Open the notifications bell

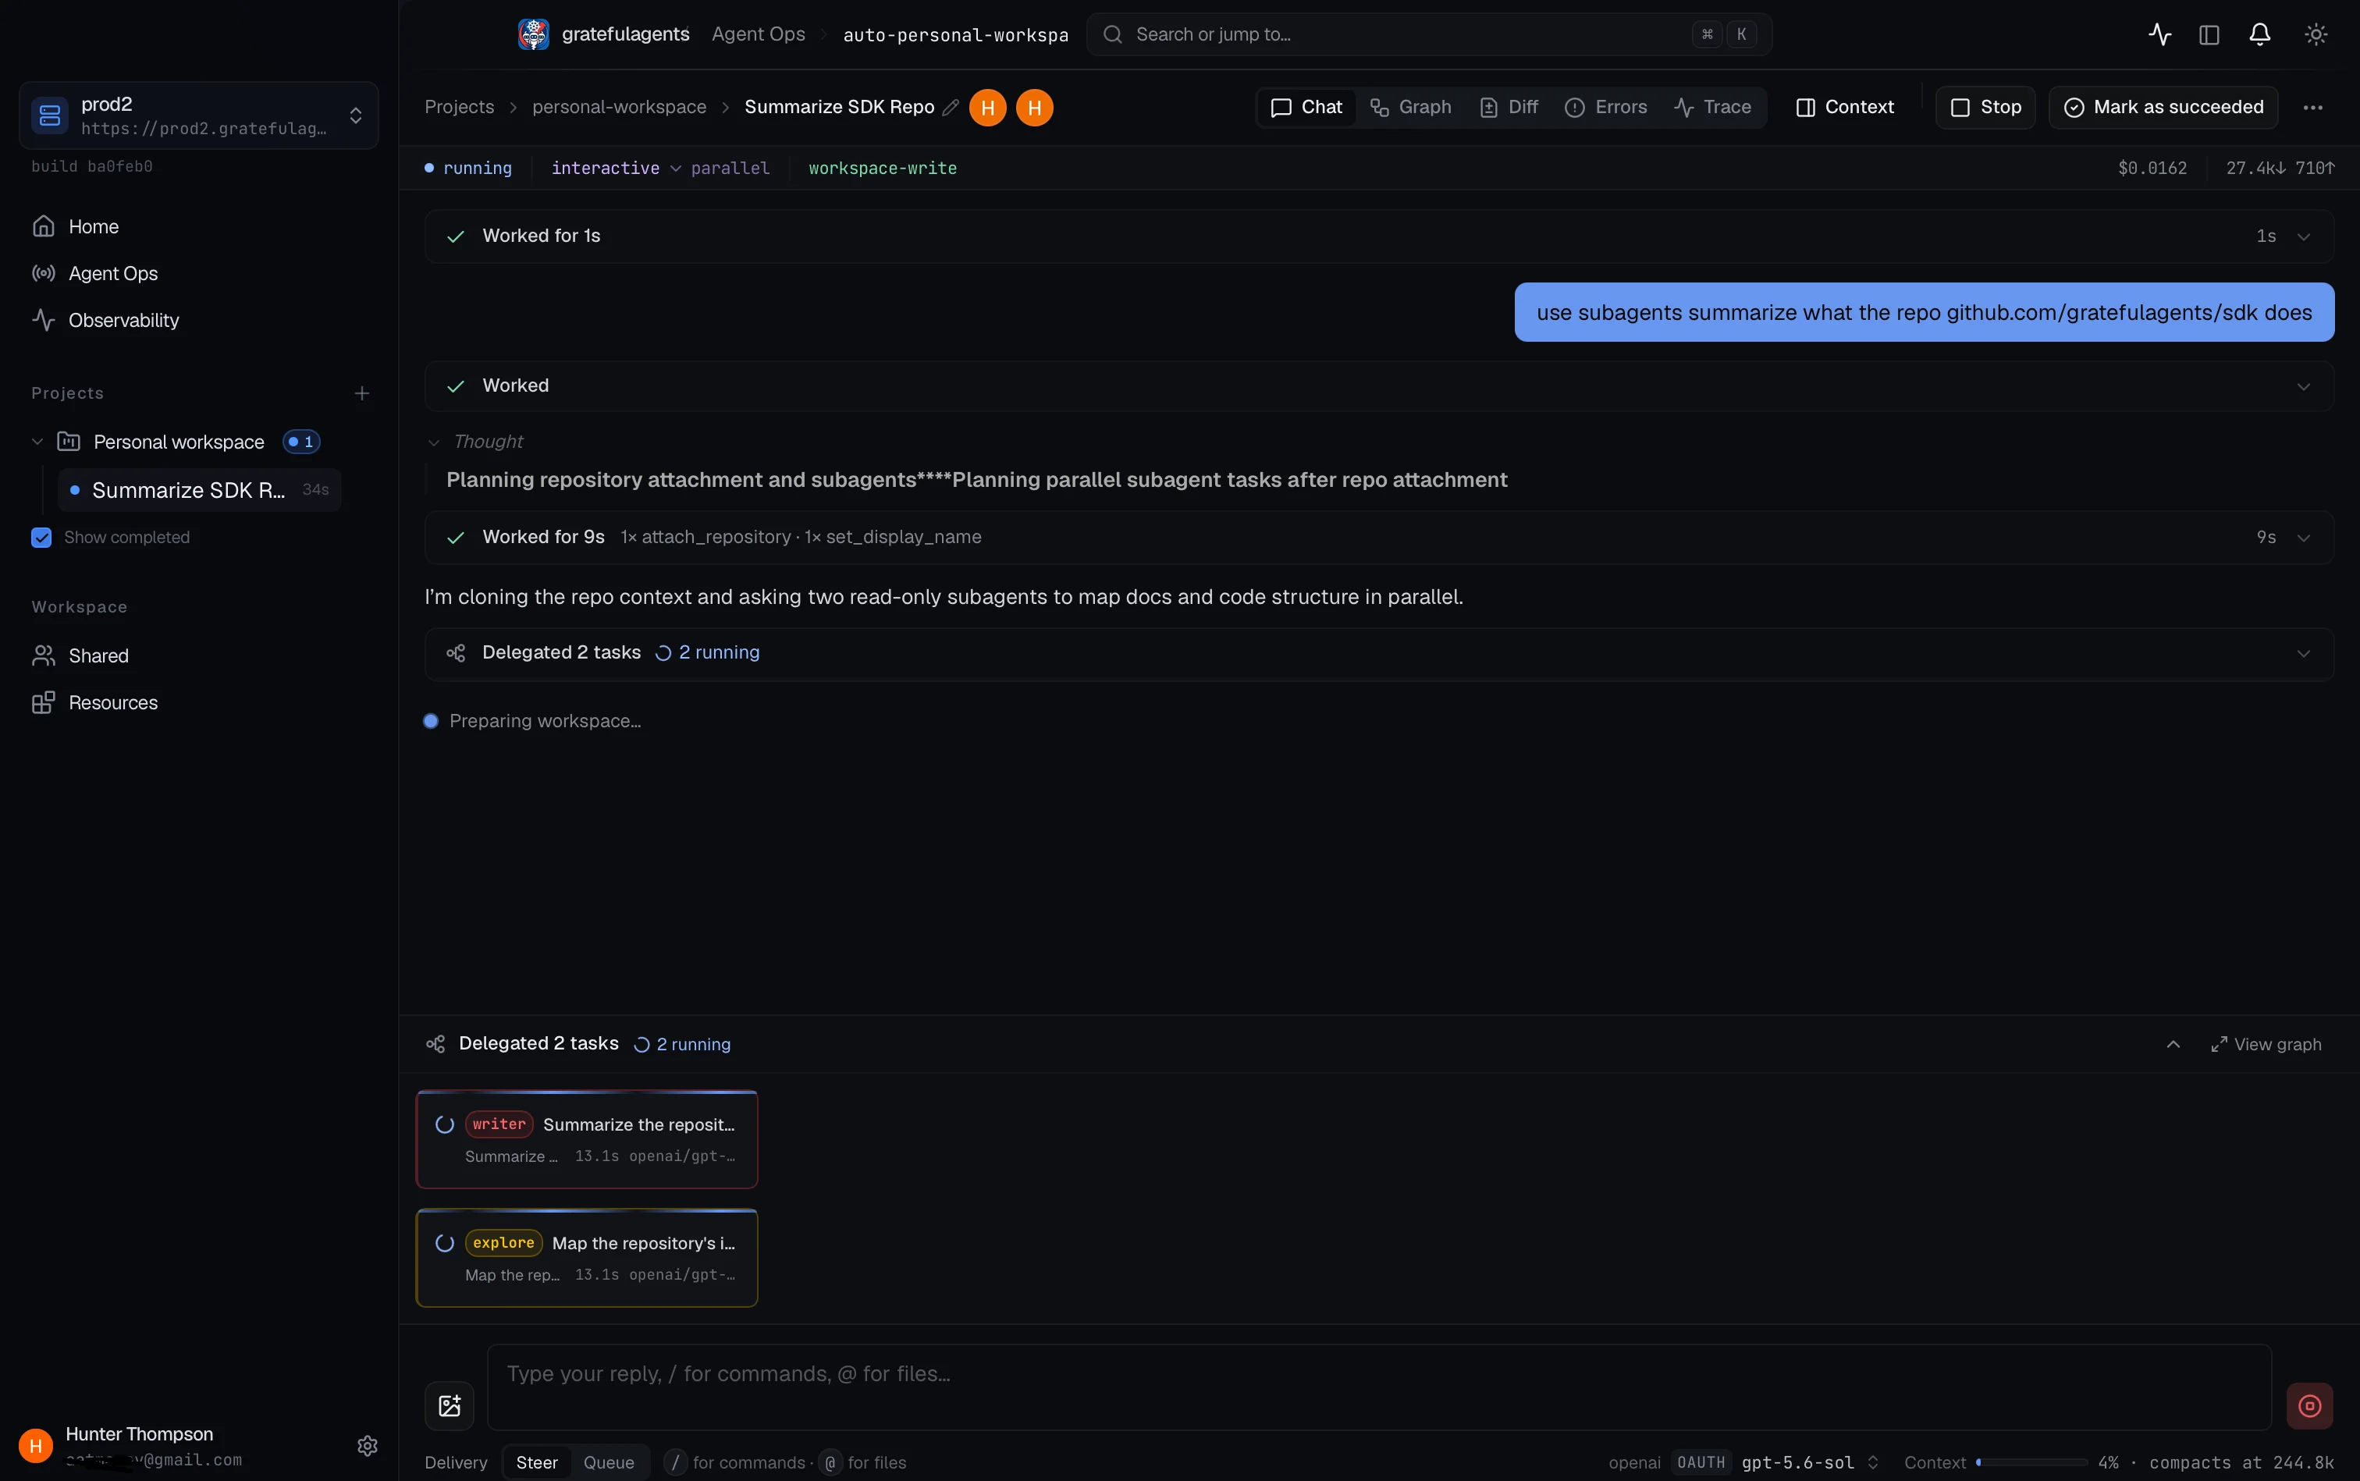click(x=2259, y=34)
